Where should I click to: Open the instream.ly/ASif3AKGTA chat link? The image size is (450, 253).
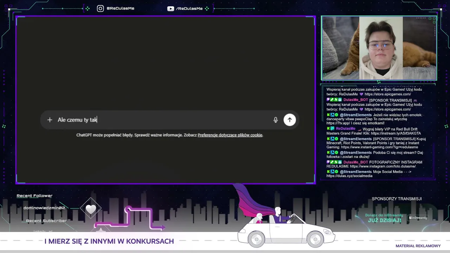(396, 134)
